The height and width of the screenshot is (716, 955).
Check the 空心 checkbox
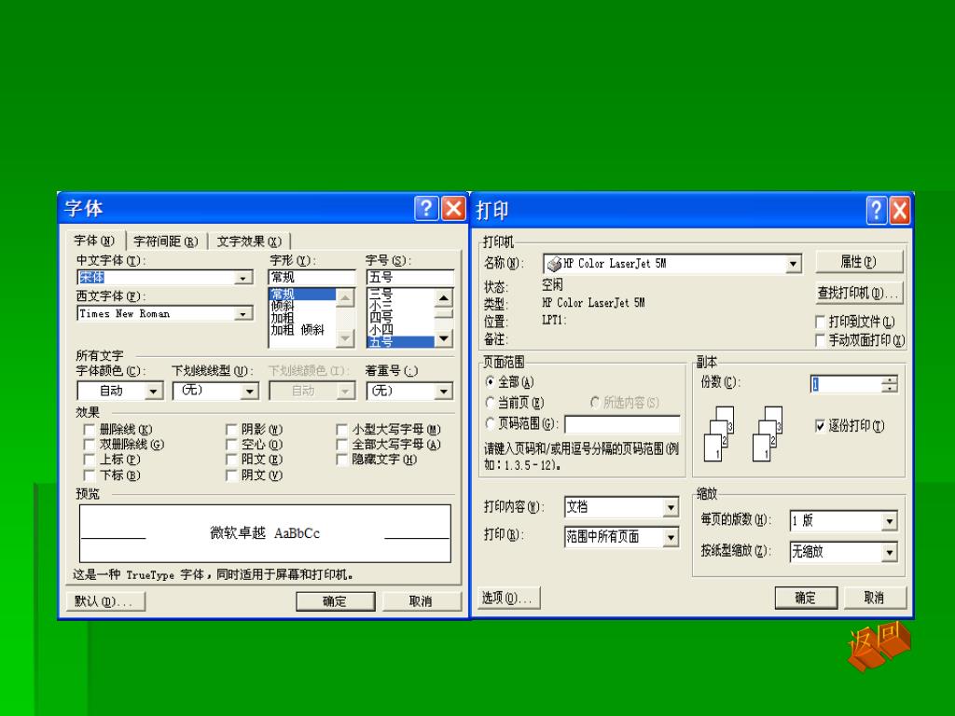[231, 445]
